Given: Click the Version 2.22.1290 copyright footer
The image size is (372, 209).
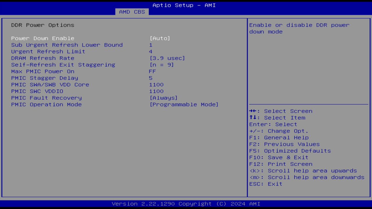Looking at the screenshot, I should [186, 204].
